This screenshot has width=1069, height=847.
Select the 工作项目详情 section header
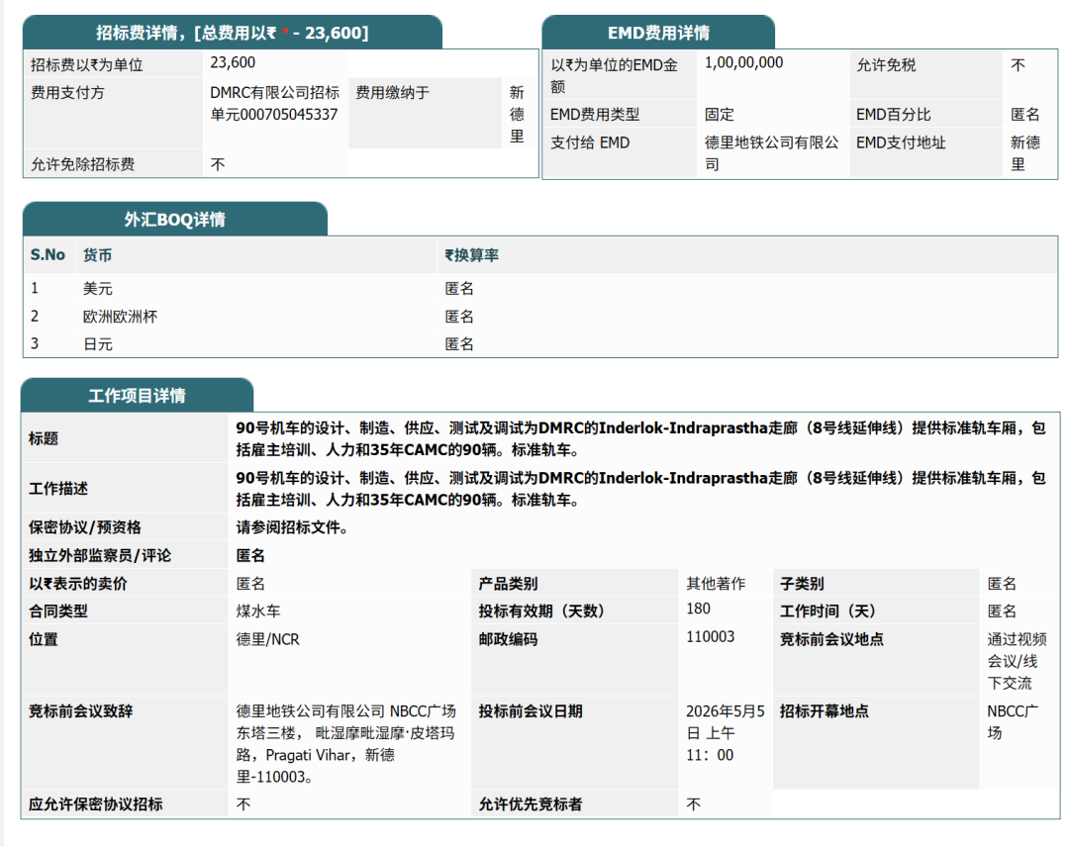(x=139, y=395)
